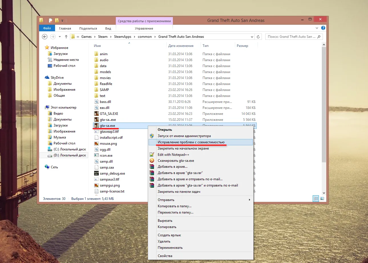Expand the breadcrumb arrow after common

tap(155, 37)
